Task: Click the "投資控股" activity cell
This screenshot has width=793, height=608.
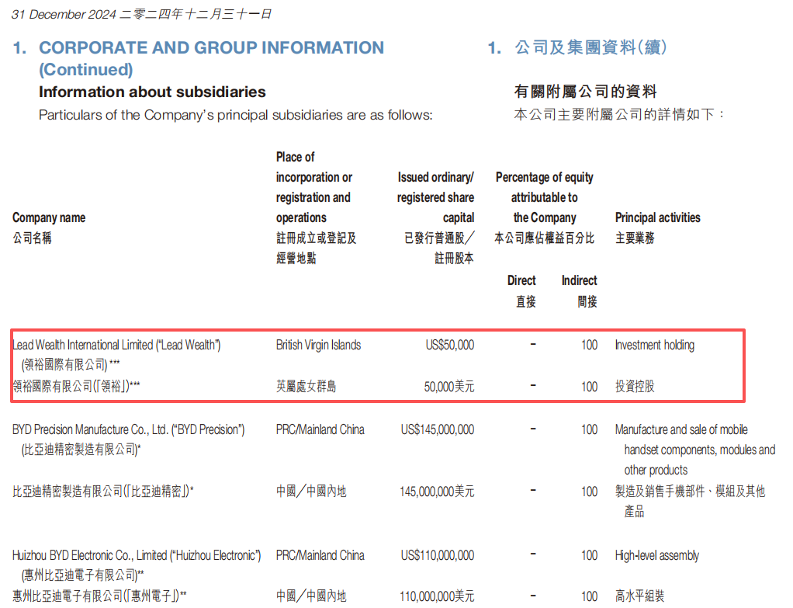Action: (635, 386)
